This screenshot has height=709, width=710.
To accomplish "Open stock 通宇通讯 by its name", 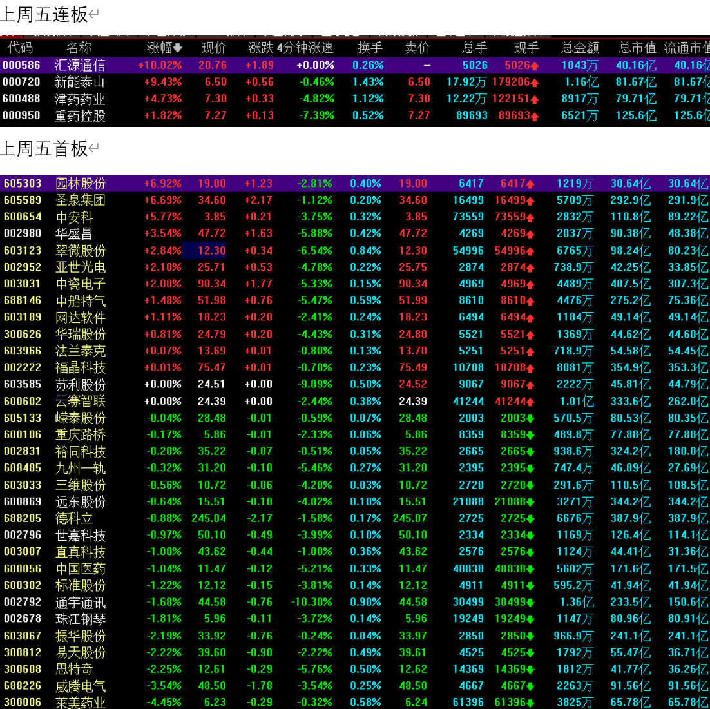I will 81,603.
